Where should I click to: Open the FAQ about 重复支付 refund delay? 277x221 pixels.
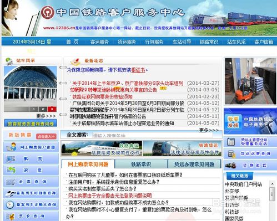[139, 213]
